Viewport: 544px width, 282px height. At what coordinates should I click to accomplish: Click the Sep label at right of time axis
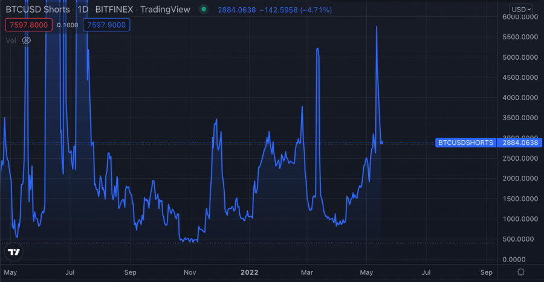pyautogui.click(x=487, y=272)
